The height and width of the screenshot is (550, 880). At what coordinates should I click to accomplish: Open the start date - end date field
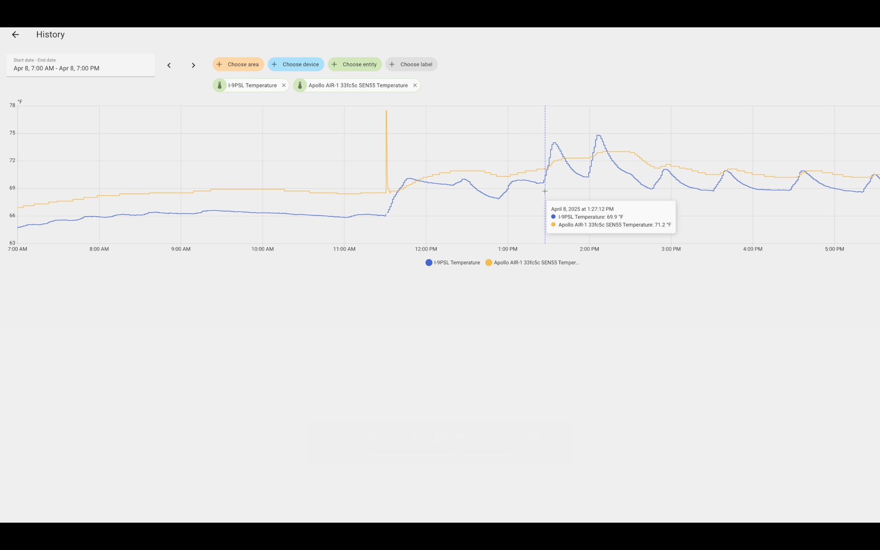(81, 65)
